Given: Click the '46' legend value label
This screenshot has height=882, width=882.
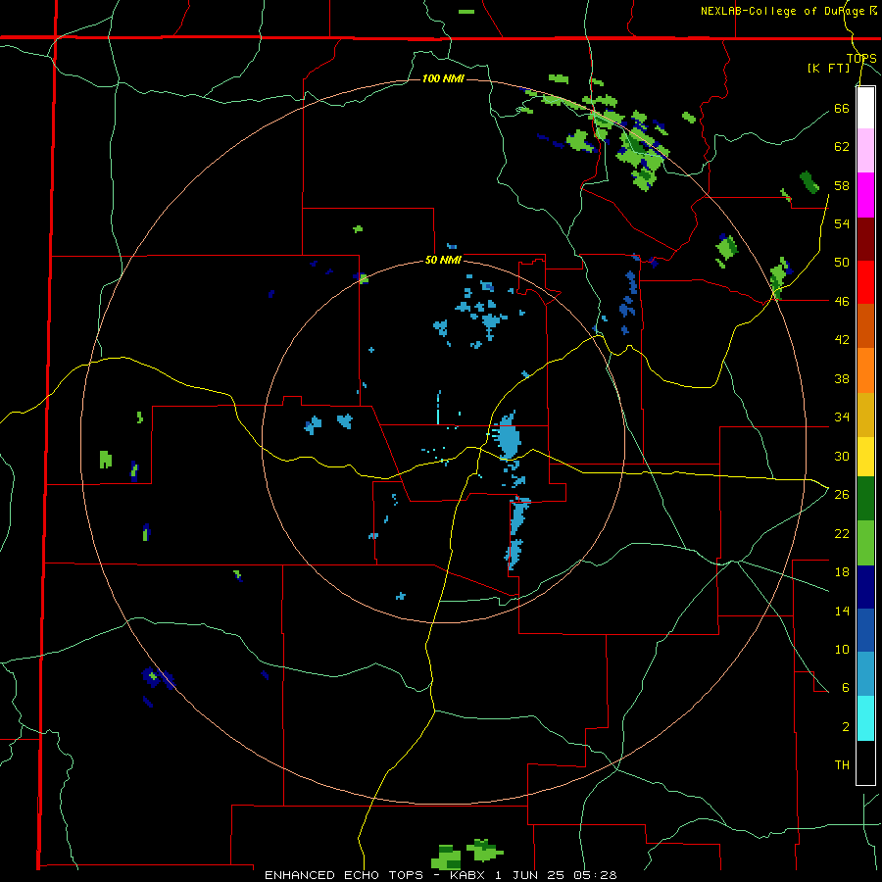Looking at the screenshot, I should 842,302.
